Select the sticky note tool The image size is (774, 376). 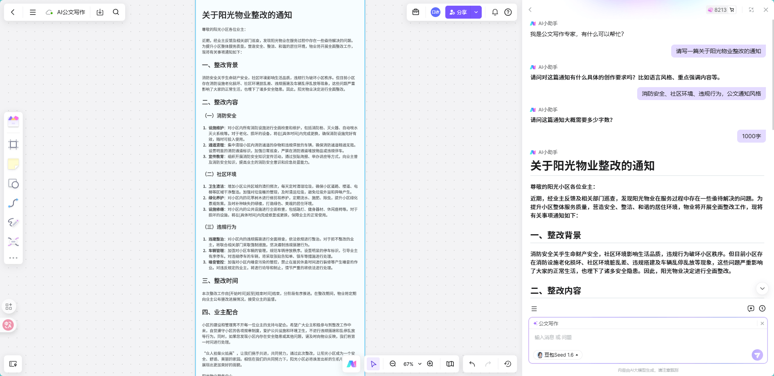[x=13, y=164]
